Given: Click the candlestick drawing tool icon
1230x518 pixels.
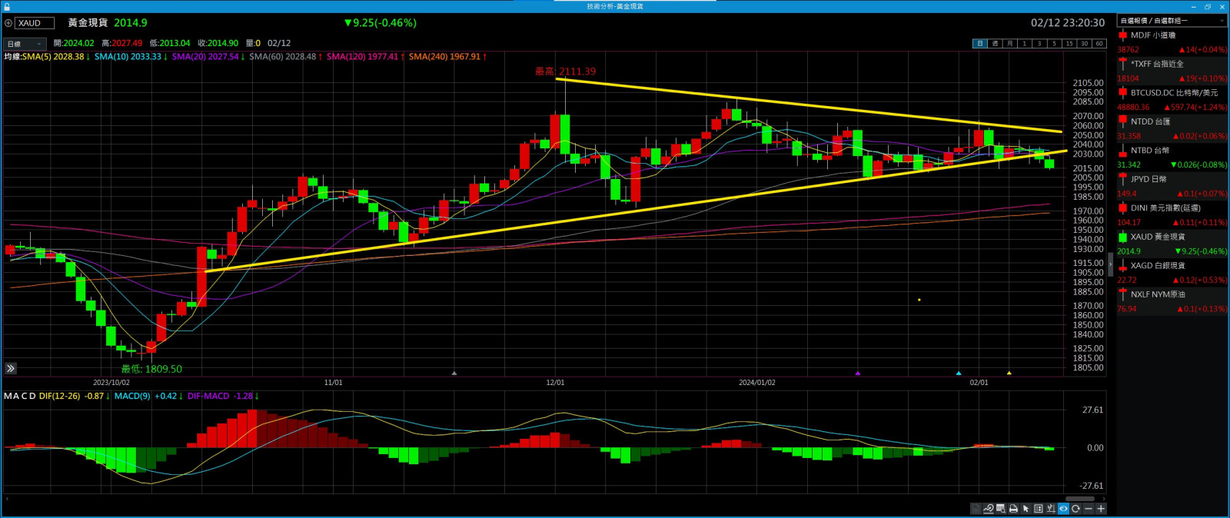Looking at the screenshot, I should (1051, 509).
